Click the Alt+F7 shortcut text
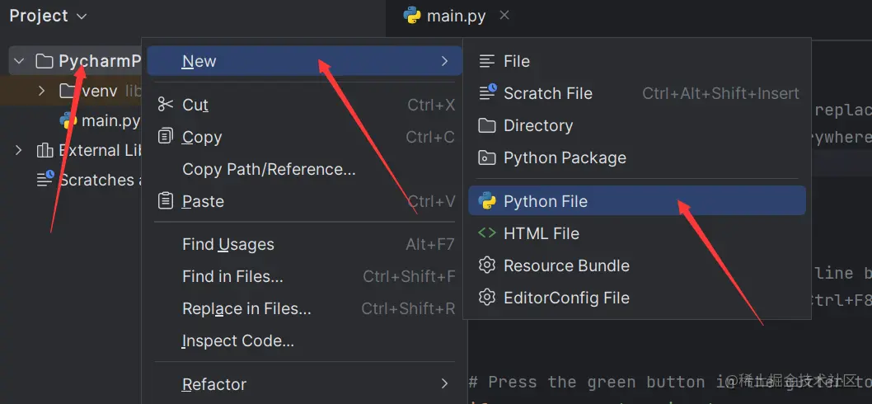The height and width of the screenshot is (404, 872). click(x=430, y=244)
